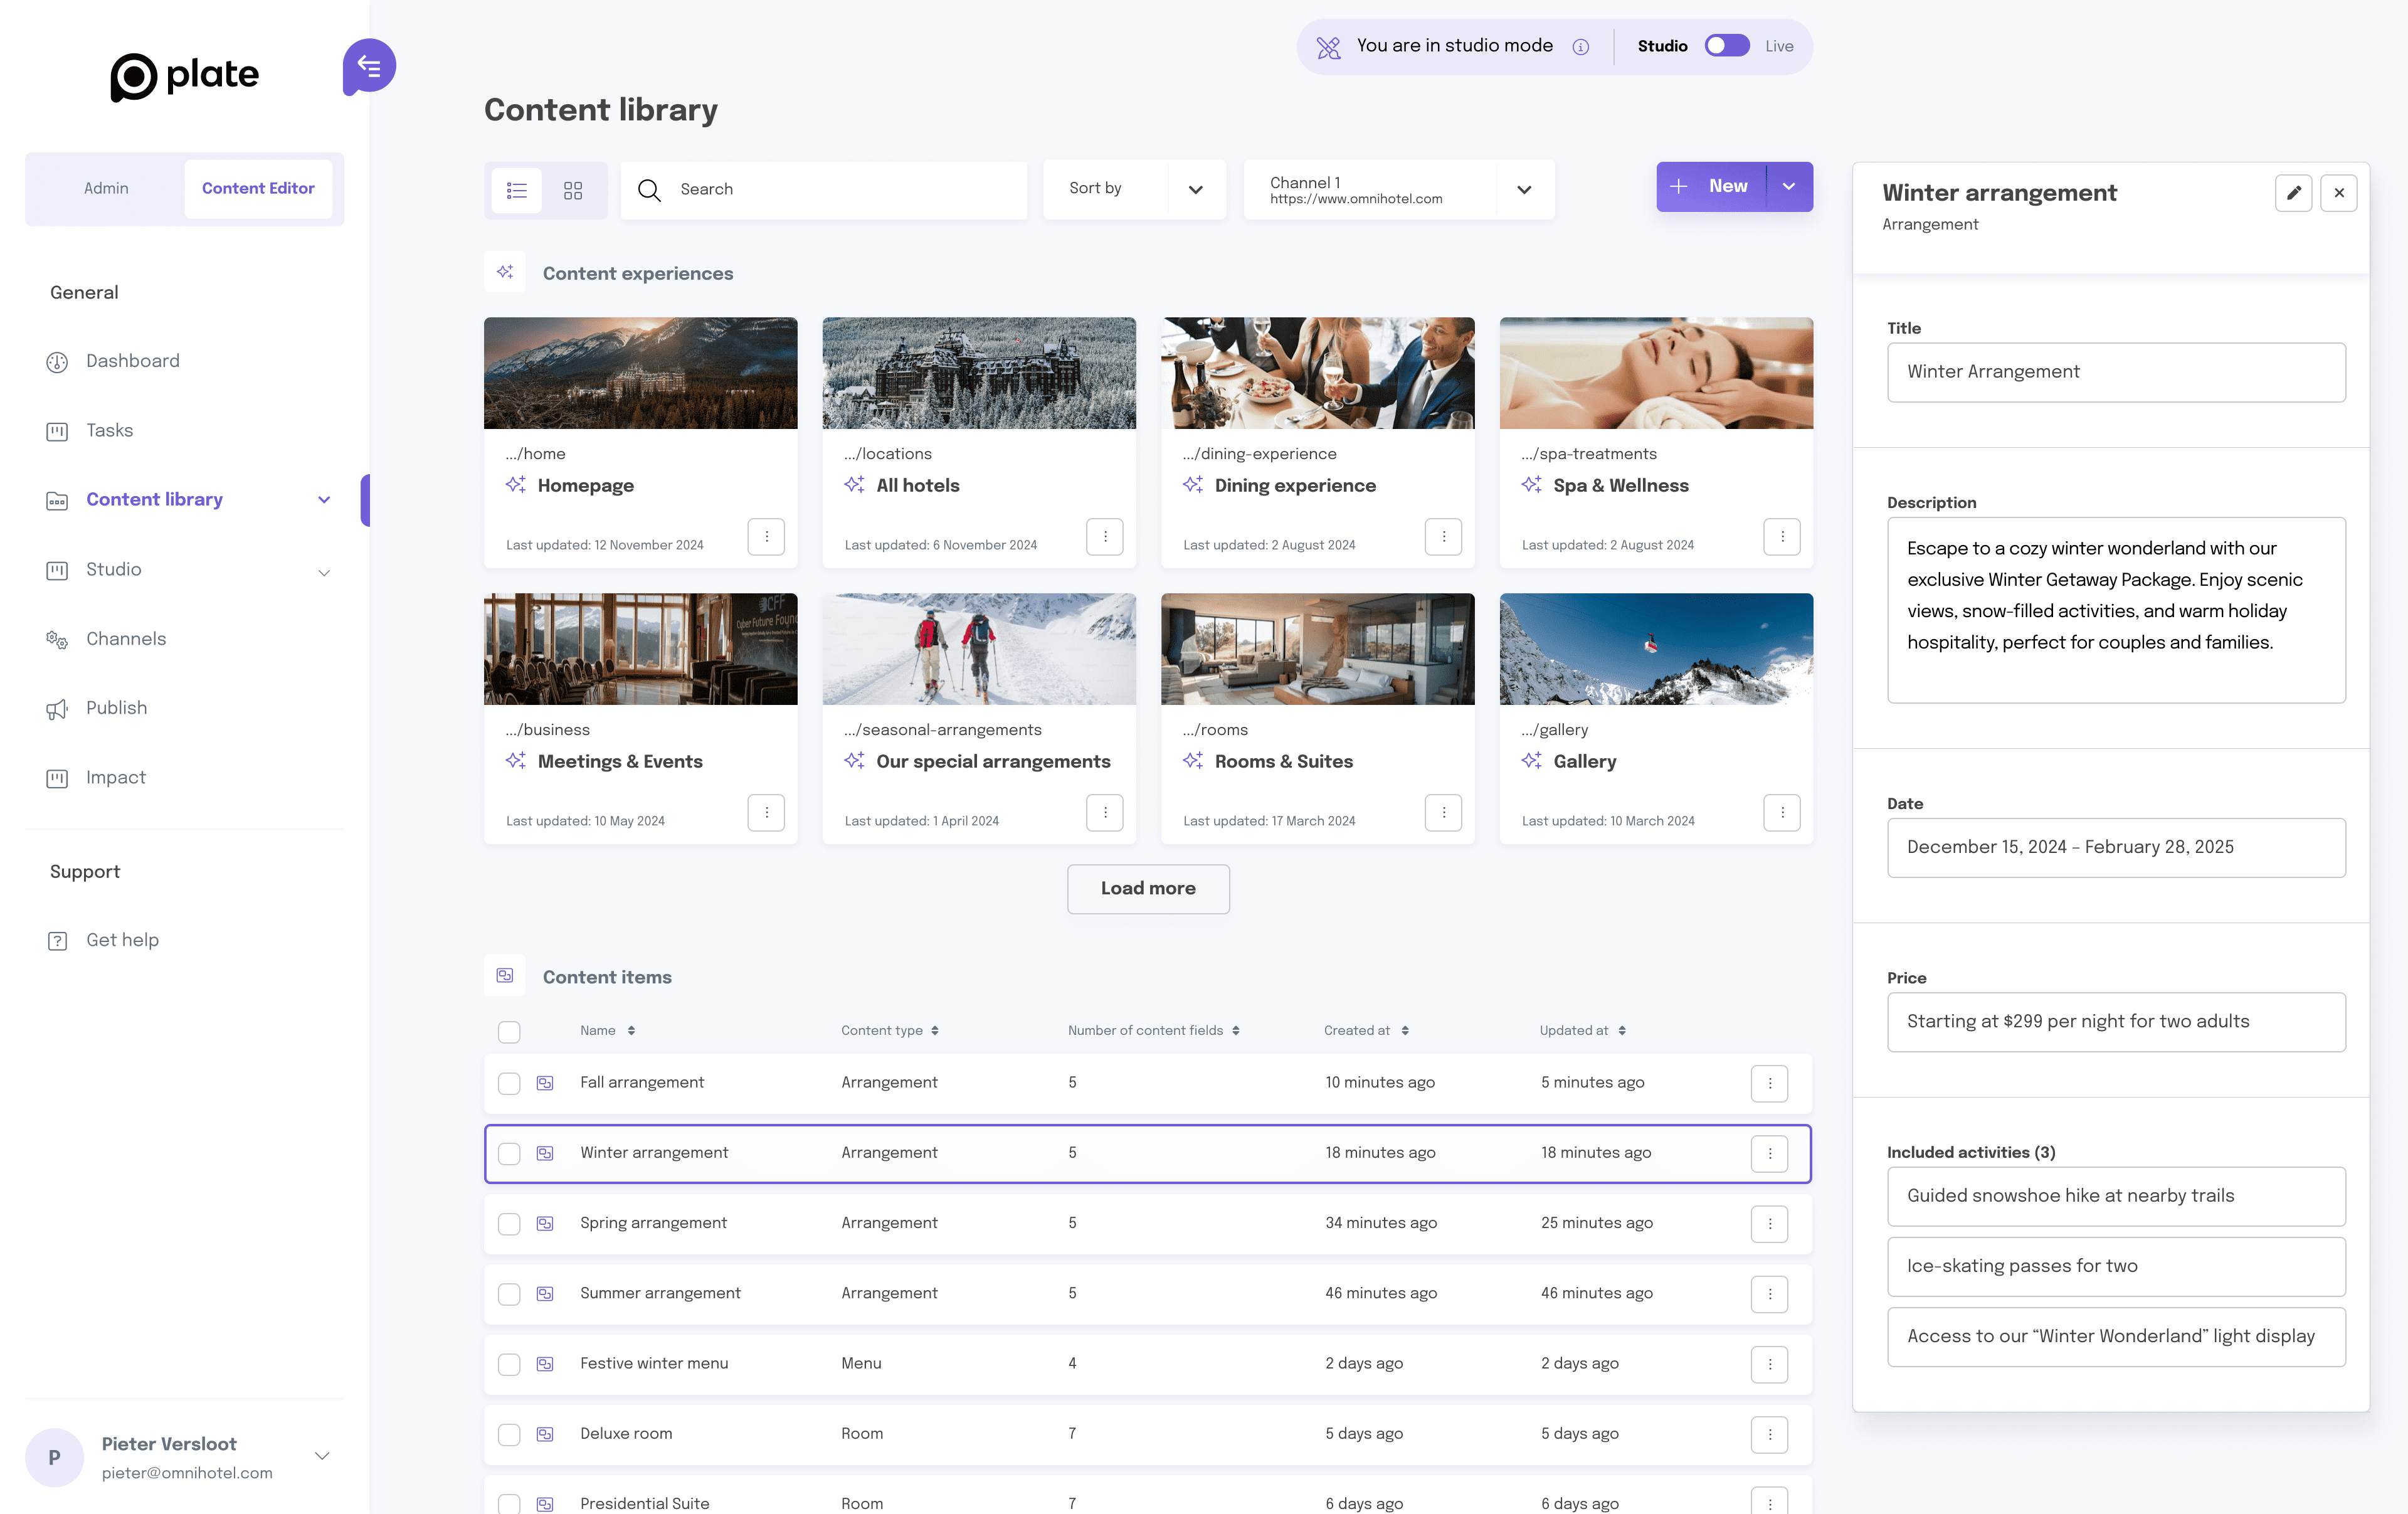Open the Sort by dropdown
The width and height of the screenshot is (2408, 1514).
(x=1134, y=189)
